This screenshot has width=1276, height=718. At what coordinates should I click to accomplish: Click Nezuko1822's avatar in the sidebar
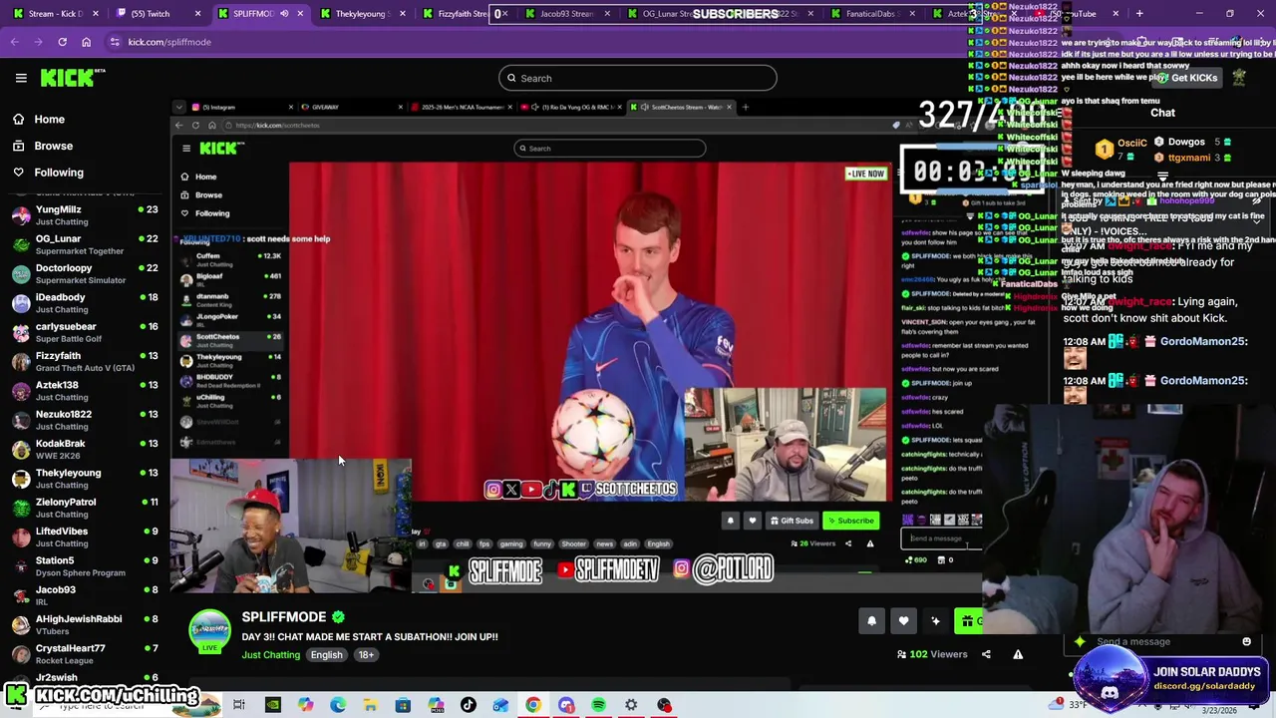(20, 420)
